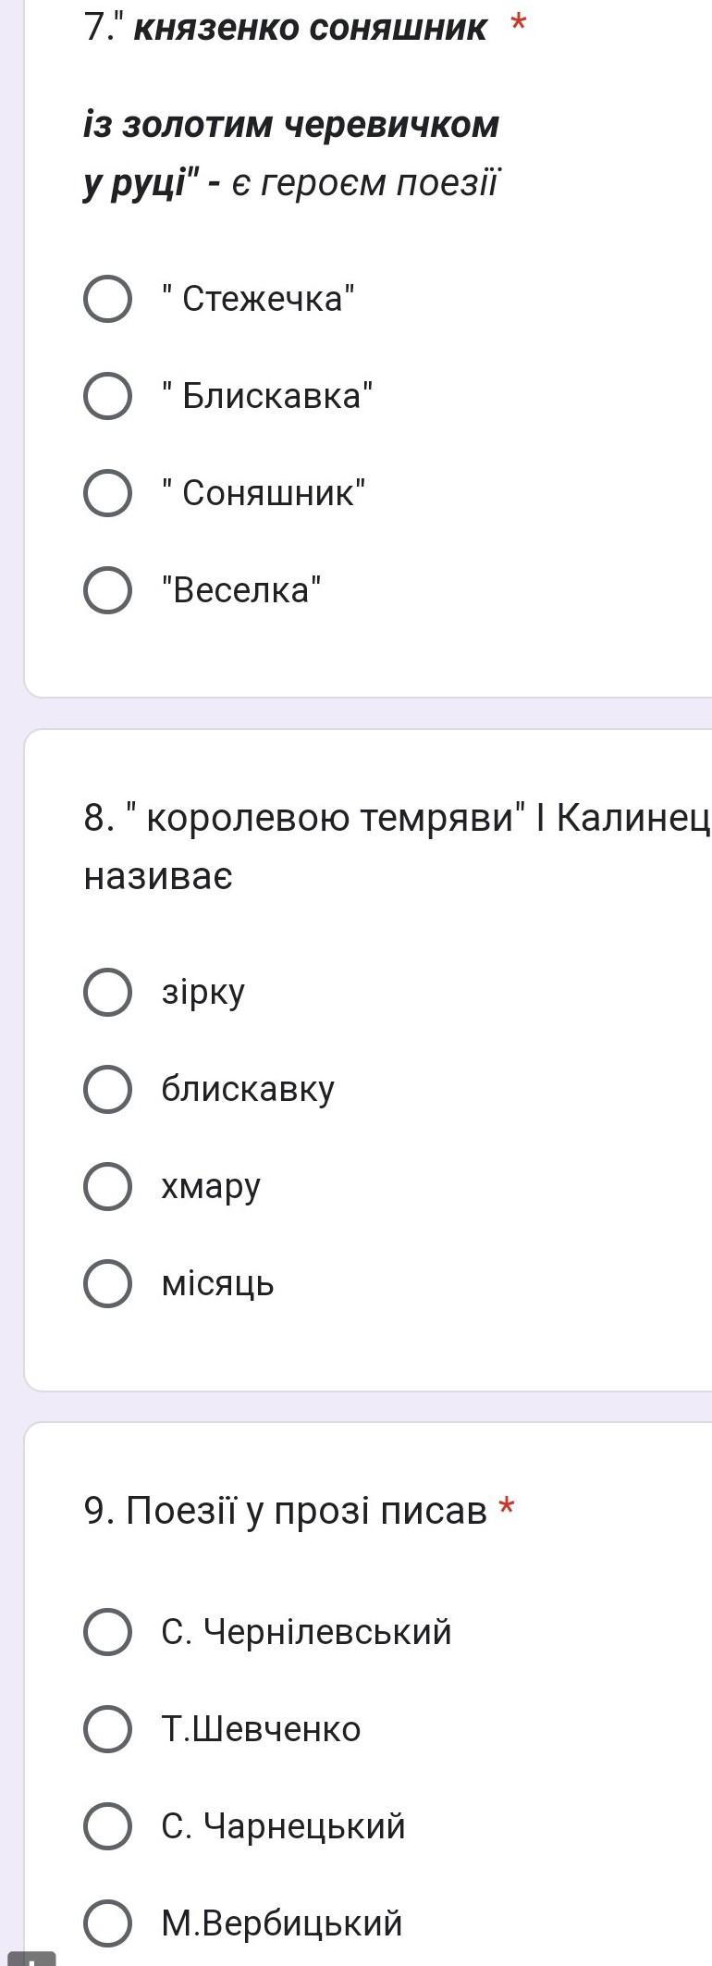Choose the " Блискавка" answer for question 7
The height and width of the screenshot is (1966, 712).
(x=107, y=396)
